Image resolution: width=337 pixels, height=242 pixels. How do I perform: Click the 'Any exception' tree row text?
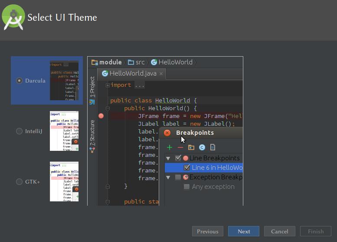213,187
